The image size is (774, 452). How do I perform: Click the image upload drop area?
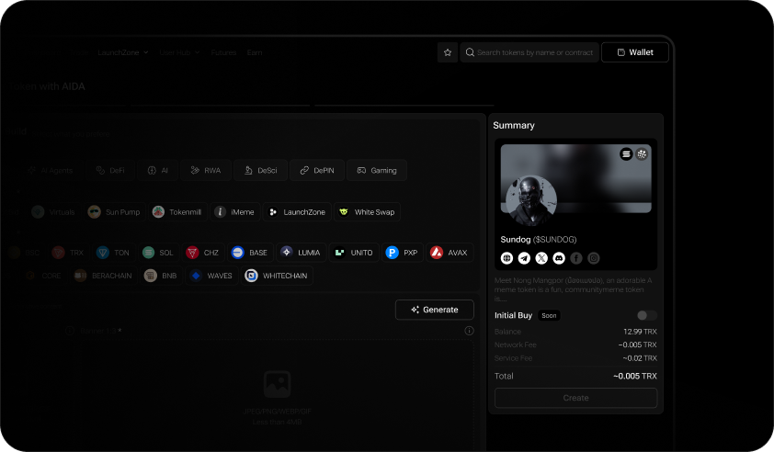pyautogui.click(x=278, y=393)
